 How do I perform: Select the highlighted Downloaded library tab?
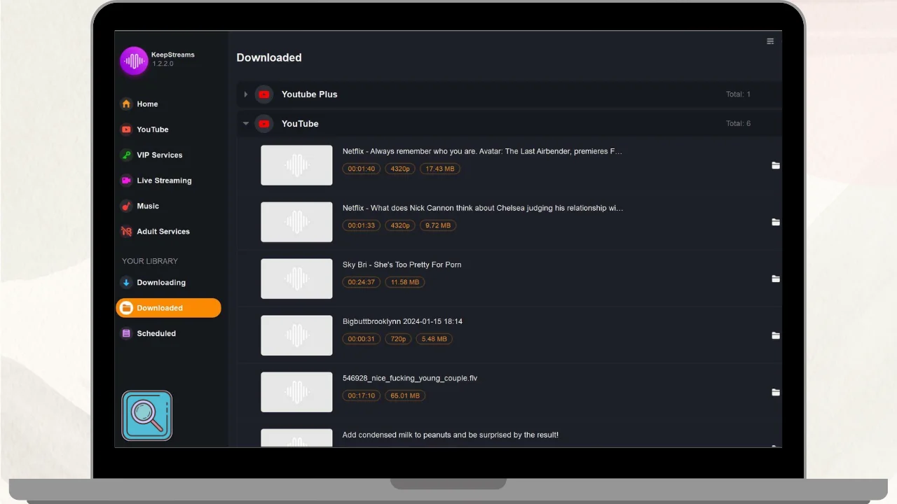click(x=168, y=308)
